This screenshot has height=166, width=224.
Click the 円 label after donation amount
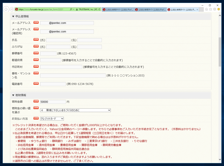[68, 102]
